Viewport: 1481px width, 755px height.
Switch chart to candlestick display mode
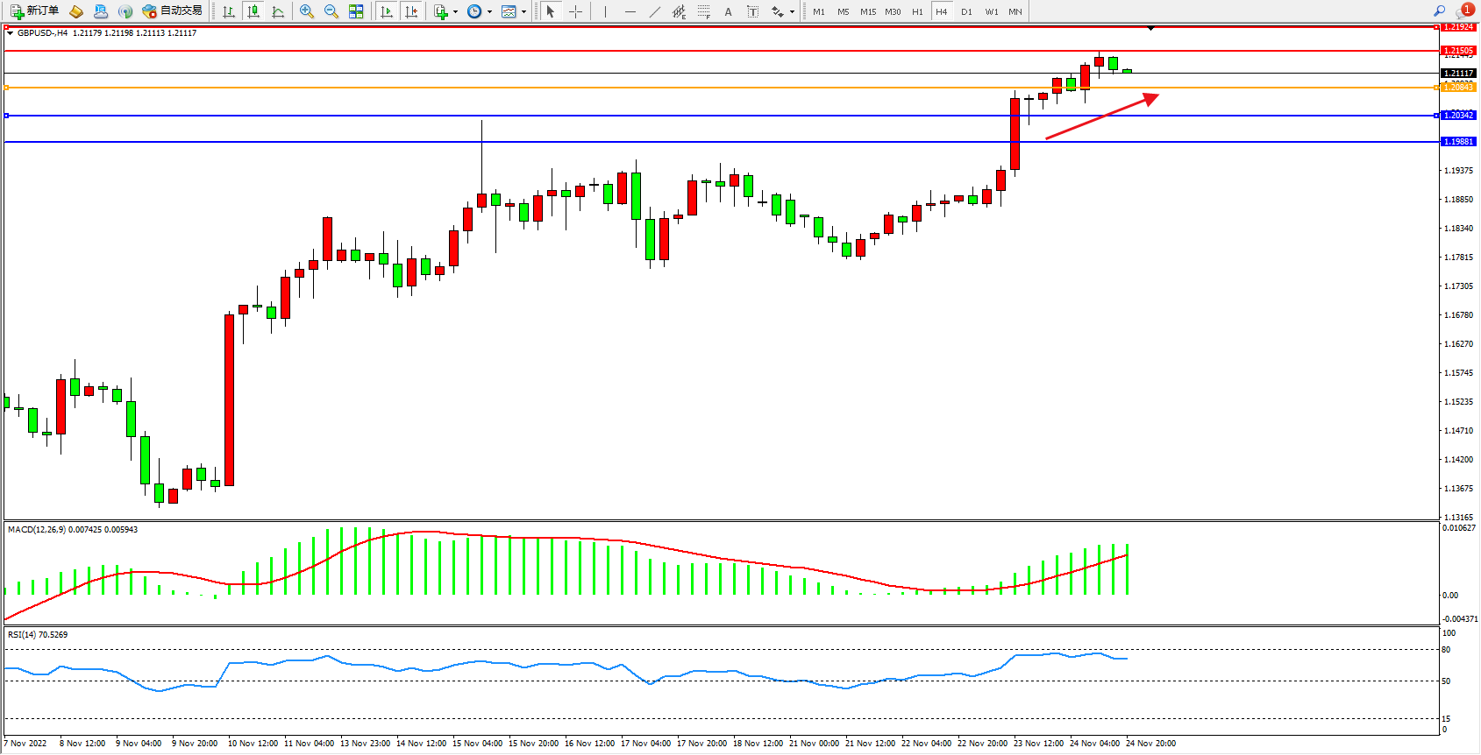pyautogui.click(x=253, y=11)
